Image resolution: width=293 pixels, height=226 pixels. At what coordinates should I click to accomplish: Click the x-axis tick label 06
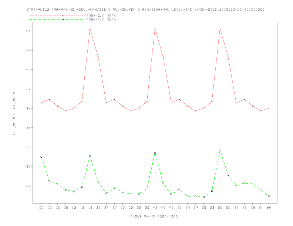point(58,208)
